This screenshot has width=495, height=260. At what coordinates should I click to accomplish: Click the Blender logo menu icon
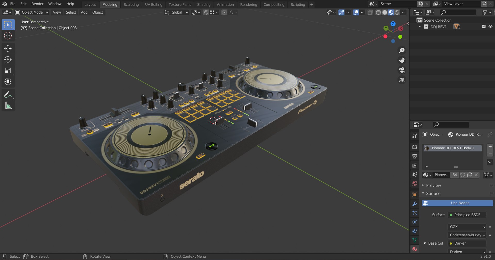[4, 4]
